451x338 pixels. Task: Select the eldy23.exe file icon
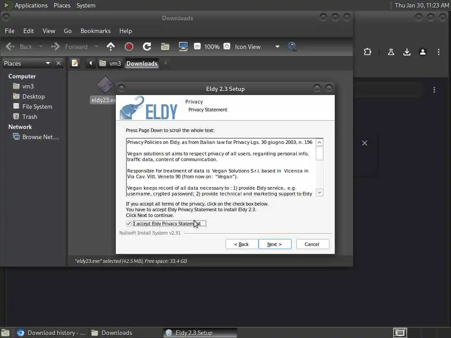(x=105, y=85)
